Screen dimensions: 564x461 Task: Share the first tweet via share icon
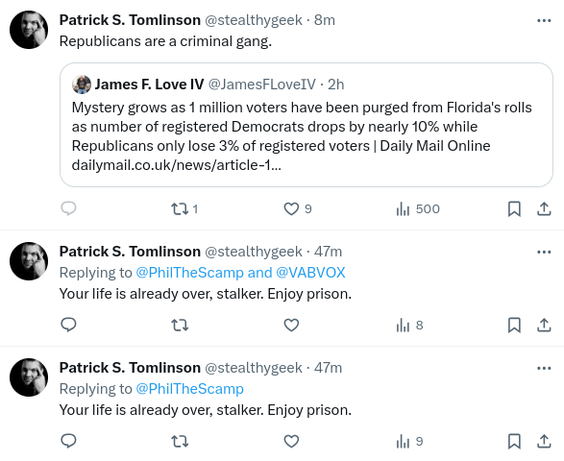544,209
